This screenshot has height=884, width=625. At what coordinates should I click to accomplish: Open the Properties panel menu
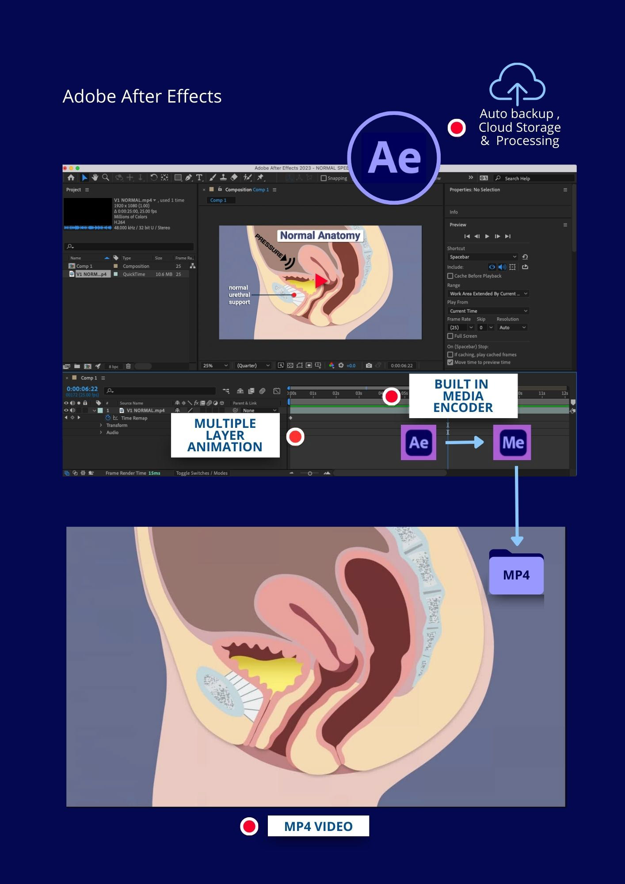565,190
